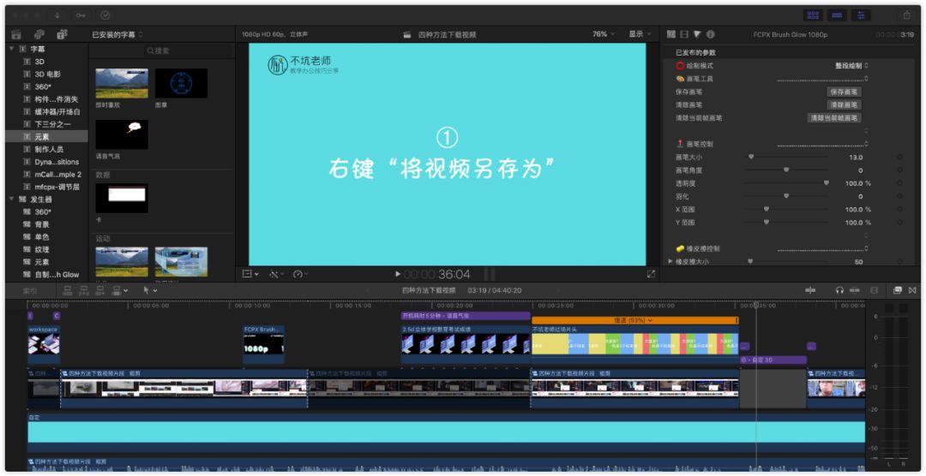
Task: Toggle the inspector panel visibility
Action: 861,15
